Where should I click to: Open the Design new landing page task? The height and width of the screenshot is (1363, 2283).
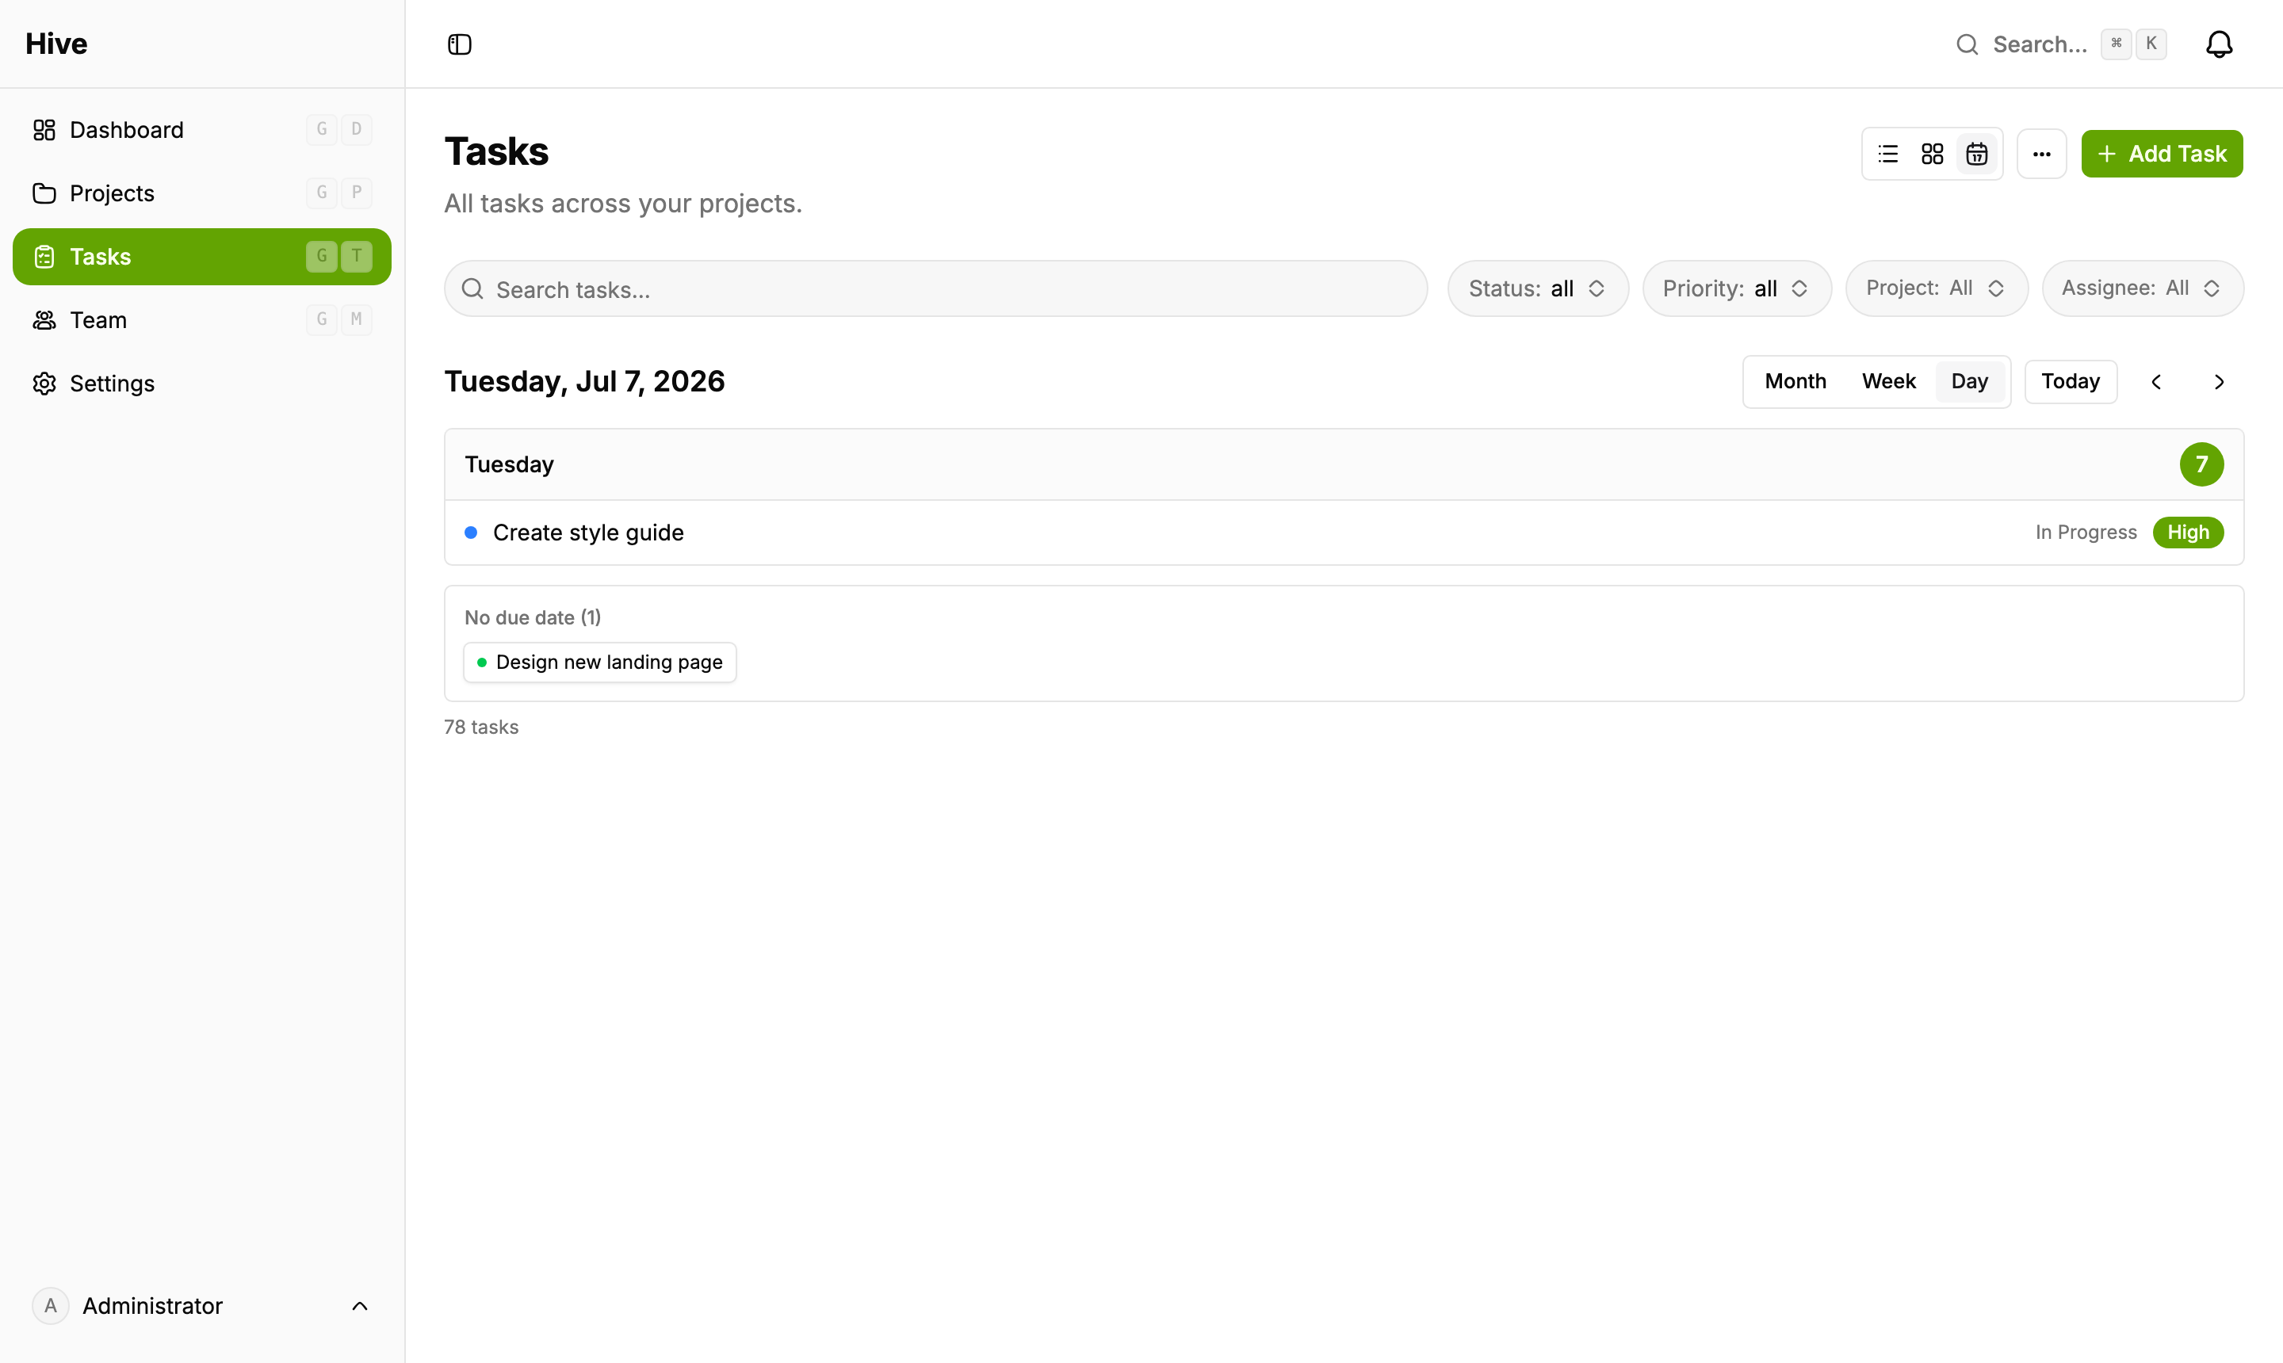[x=599, y=662]
